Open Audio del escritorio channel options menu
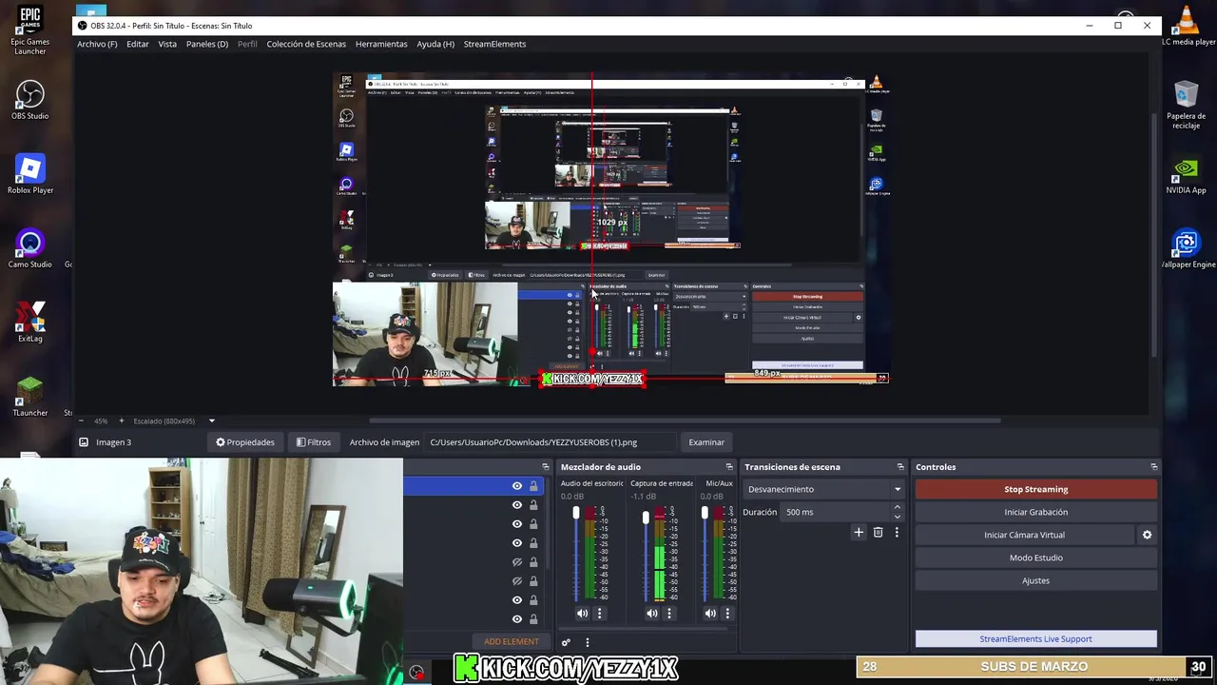 pos(599,614)
